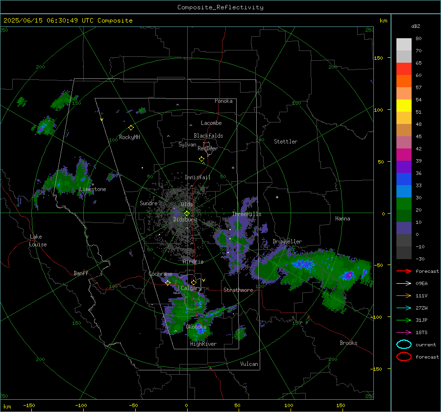Click the yellow diamond marker above Calgary
The width and height of the screenshot is (441, 412).
(x=194, y=282)
